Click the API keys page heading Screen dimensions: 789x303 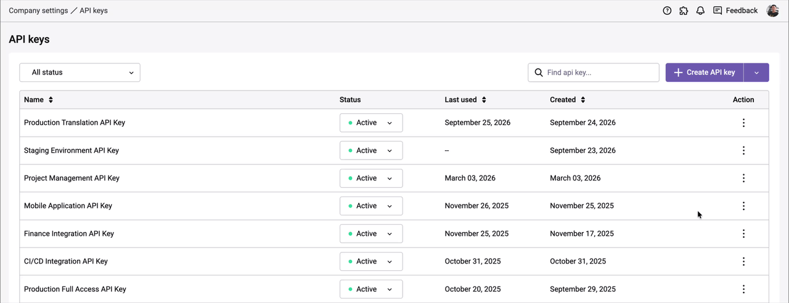(x=29, y=39)
